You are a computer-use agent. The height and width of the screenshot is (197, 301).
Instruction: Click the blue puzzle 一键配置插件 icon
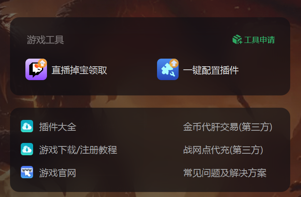tap(168, 69)
